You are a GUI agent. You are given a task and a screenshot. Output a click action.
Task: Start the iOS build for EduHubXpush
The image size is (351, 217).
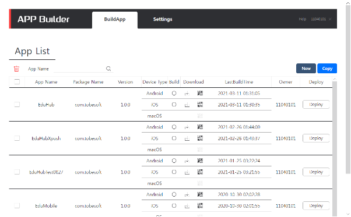click(174, 138)
